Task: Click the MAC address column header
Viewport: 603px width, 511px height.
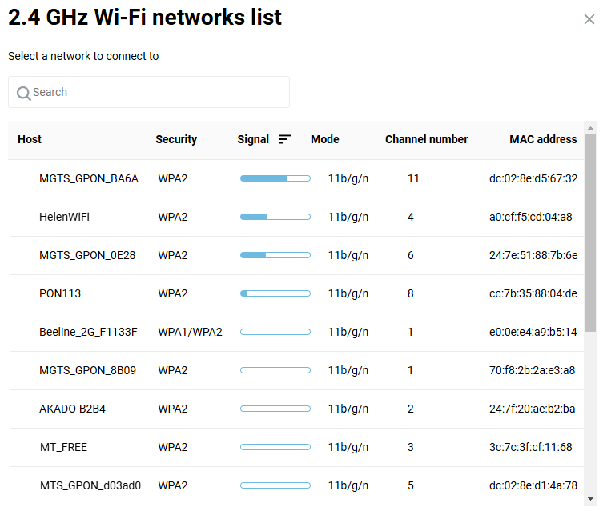Action: pos(543,139)
